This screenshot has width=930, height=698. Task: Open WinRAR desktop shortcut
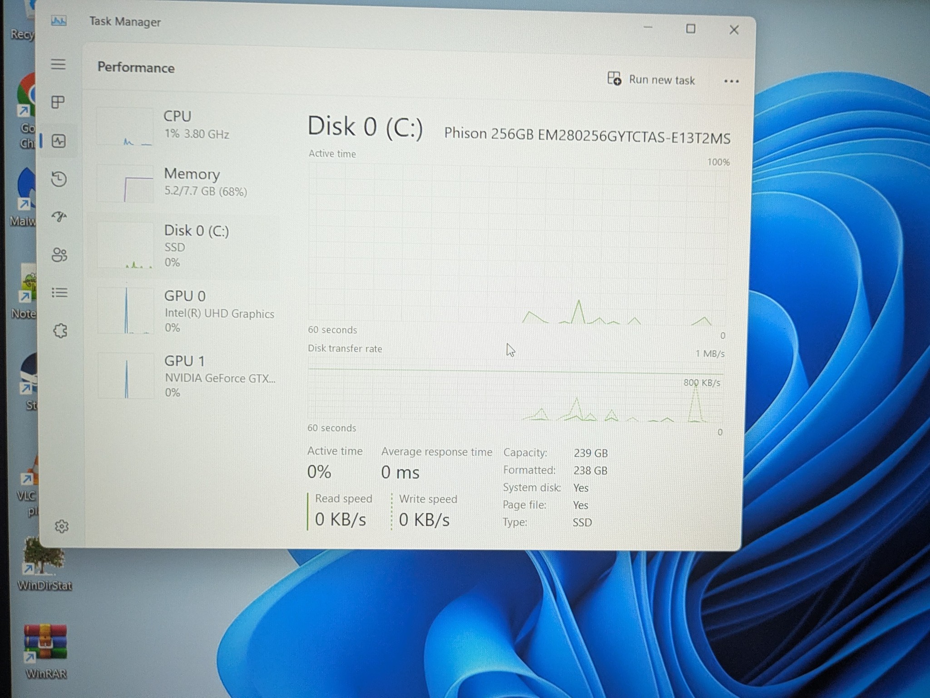coord(45,651)
